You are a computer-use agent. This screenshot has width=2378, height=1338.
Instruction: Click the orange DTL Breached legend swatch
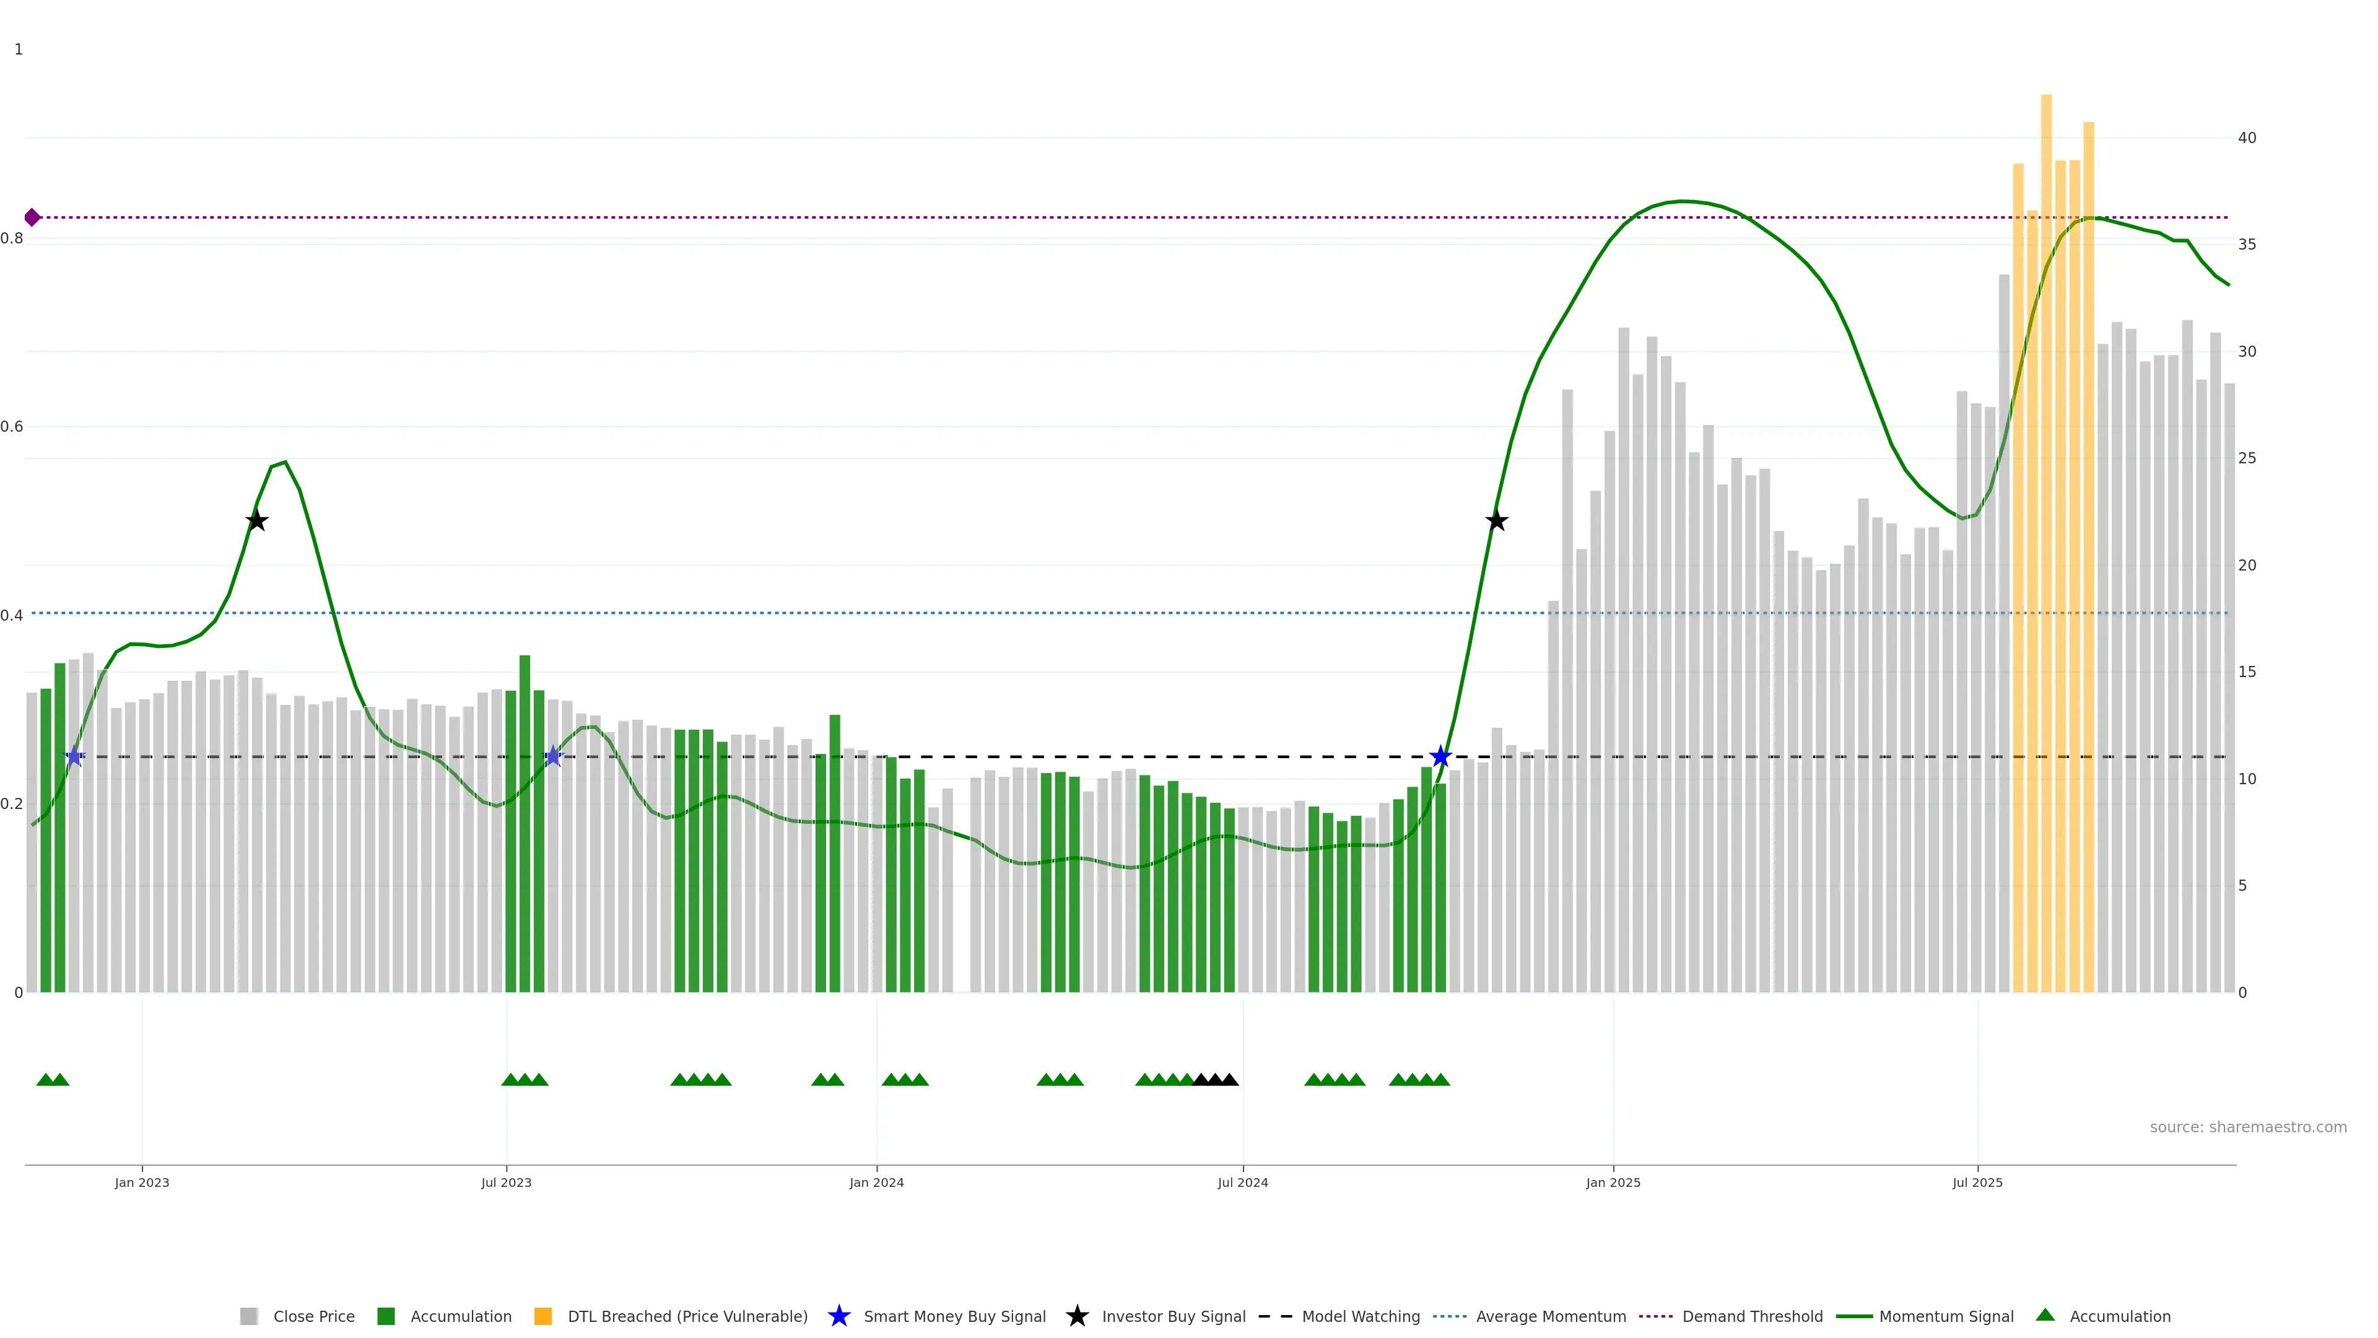pyautogui.click(x=543, y=1316)
